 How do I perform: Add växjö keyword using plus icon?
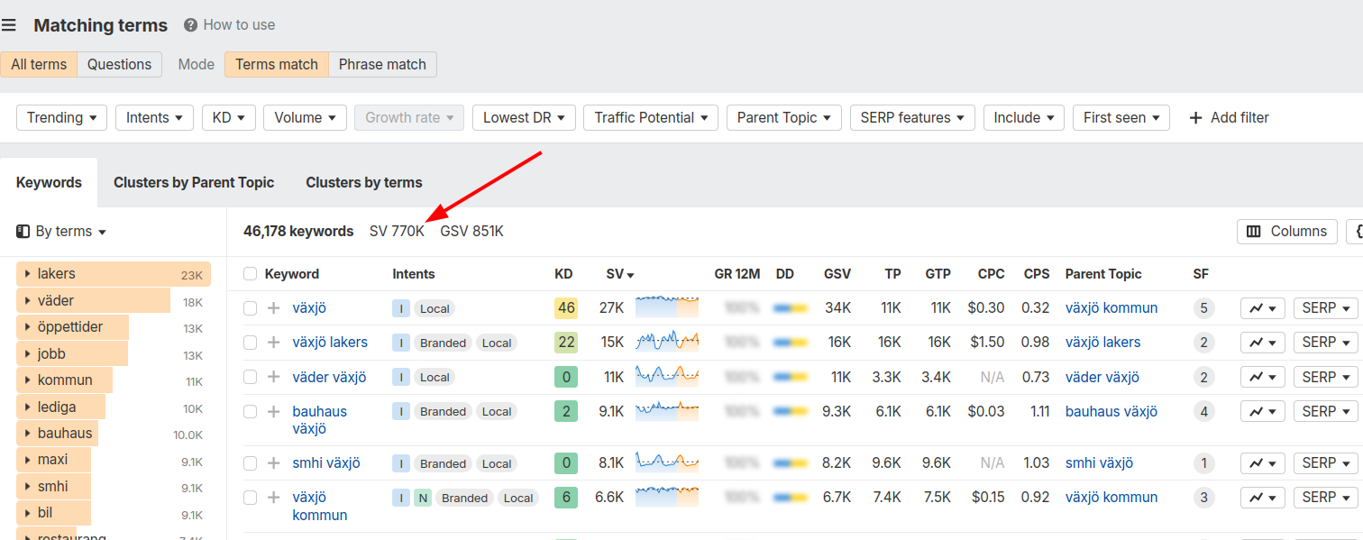pos(274,308)
